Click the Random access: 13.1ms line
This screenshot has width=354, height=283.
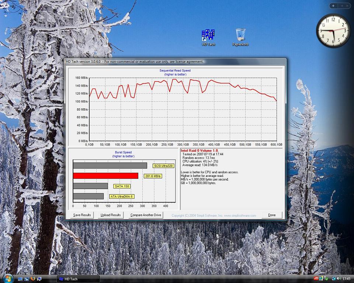[x=199, y=158]
